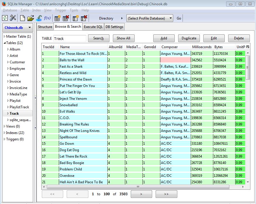
Task: Open the Index menu
Action: point(37,10)
